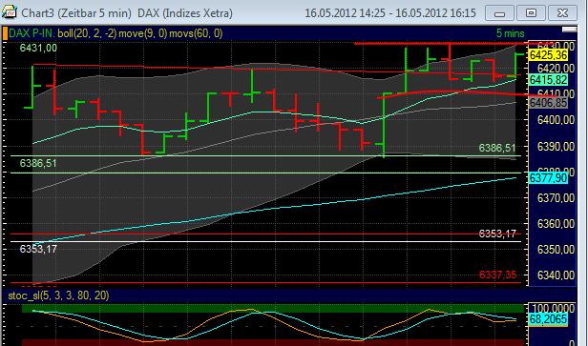Close the Chart3 window
588x346 pixels.
click(562, 12)
